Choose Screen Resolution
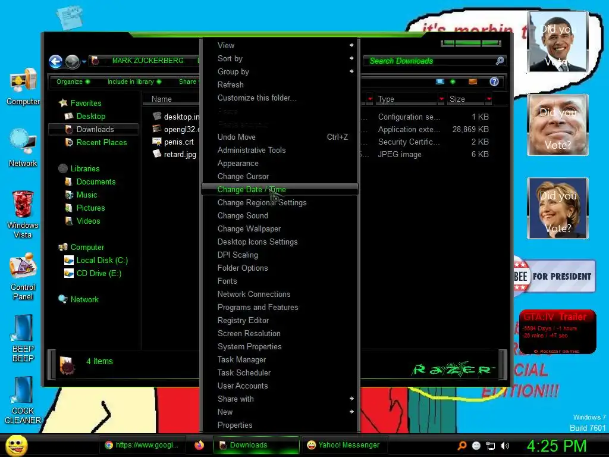 (280, 333)
